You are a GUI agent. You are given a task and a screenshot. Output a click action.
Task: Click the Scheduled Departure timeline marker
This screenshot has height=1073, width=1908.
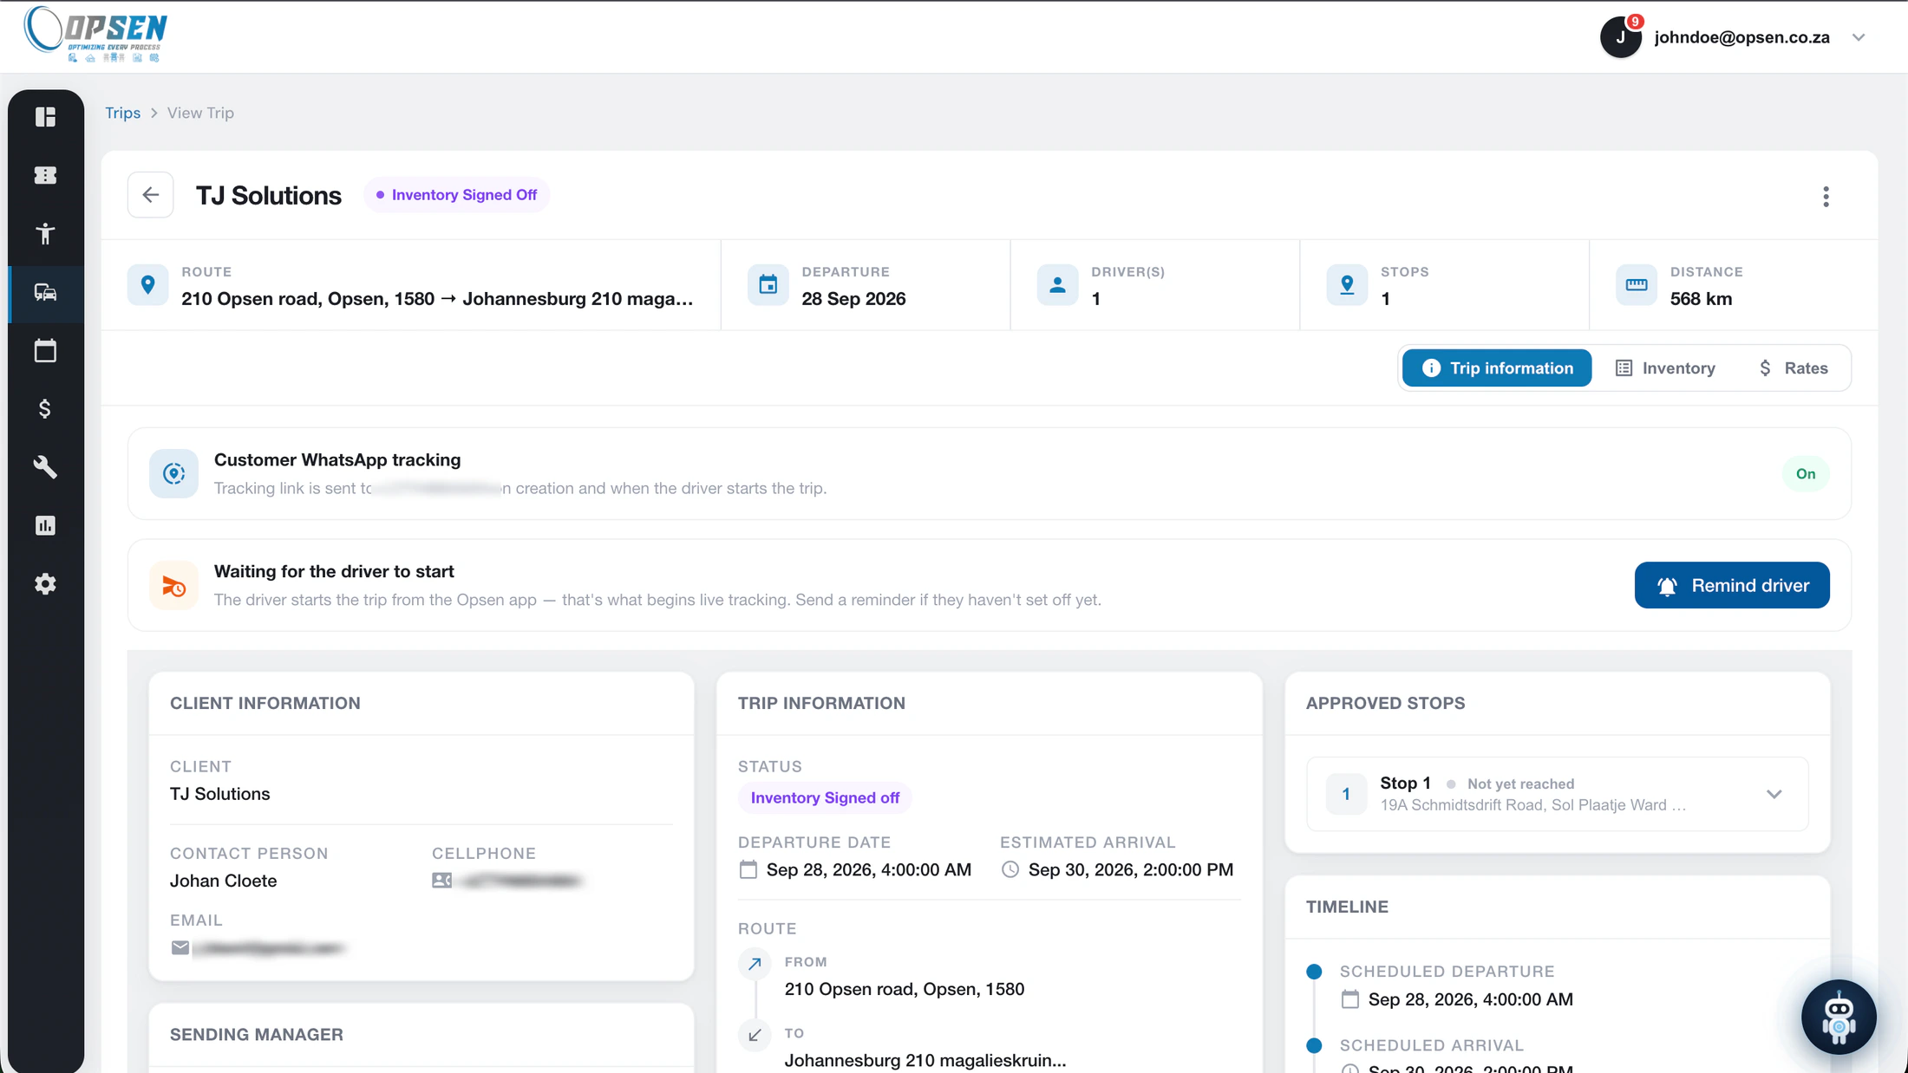(x=1314, y=972)
